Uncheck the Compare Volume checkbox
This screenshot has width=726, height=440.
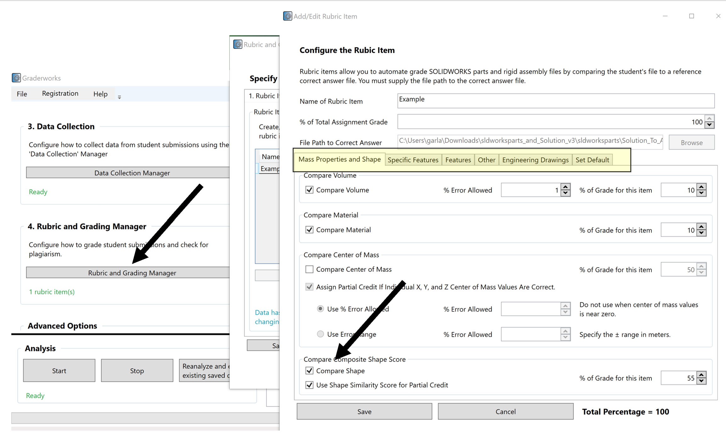coord(309,190)
